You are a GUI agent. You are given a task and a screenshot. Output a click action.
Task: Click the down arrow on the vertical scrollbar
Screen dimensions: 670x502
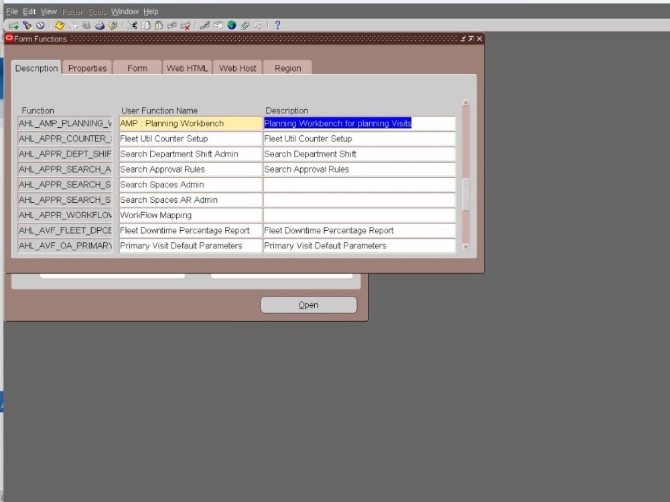[x=464, y=247]
